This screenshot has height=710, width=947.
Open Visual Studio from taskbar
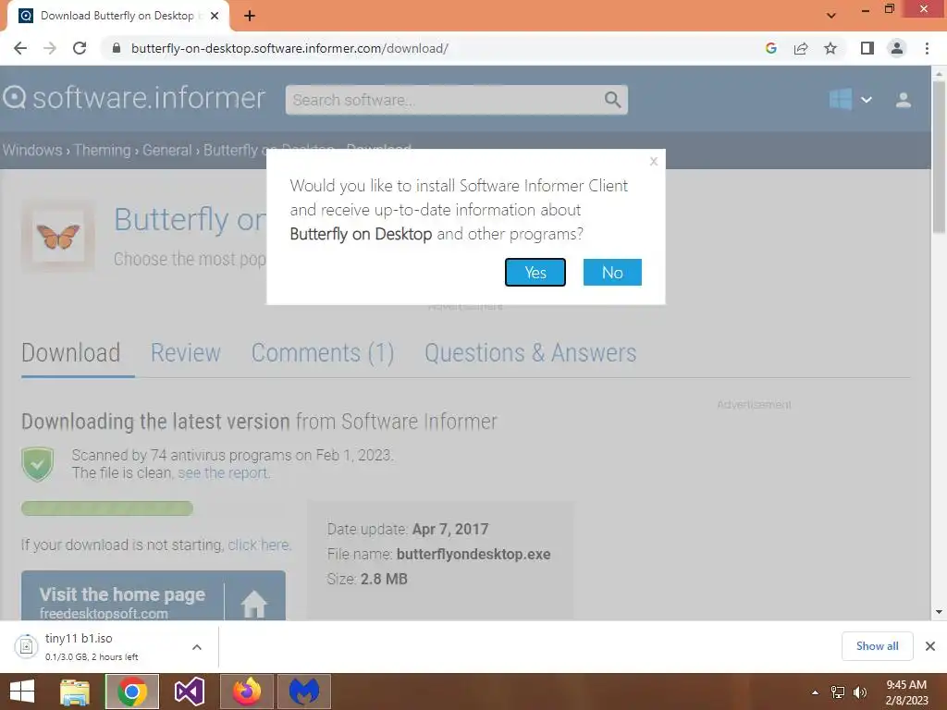[x=189, y=692]
